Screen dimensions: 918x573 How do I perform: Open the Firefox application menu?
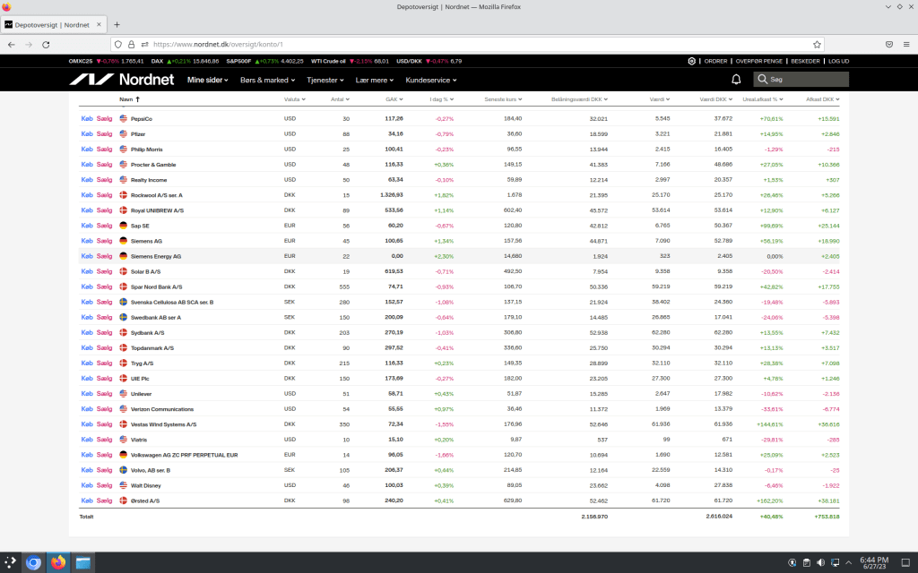coord(905,44)
